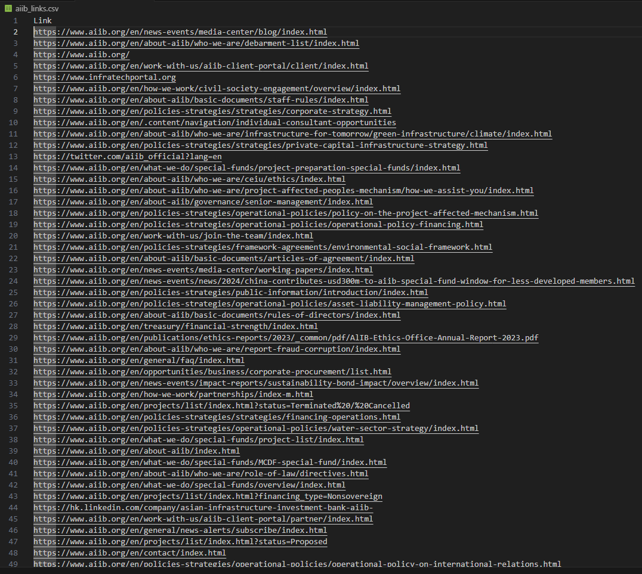The height and width of the screenshot is (574, 642).
Task: Open the working-papers index link
Action: click(x=203, y=270)
